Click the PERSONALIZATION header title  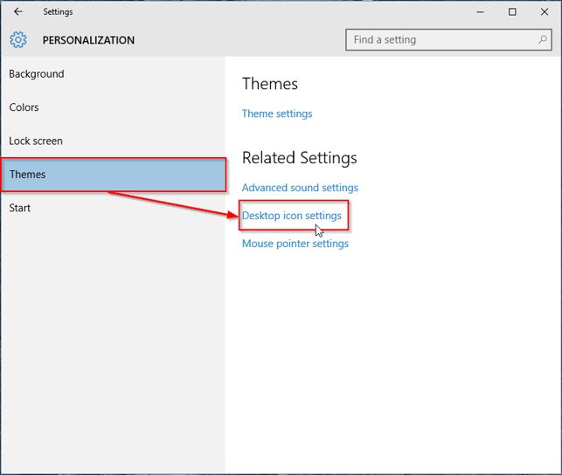point(88,40)
